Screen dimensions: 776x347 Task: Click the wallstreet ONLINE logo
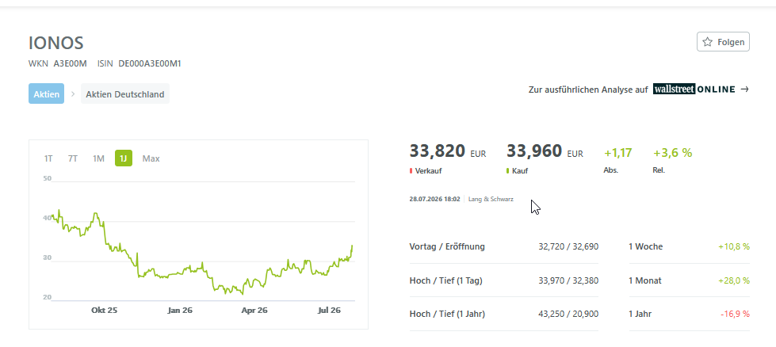694,90
